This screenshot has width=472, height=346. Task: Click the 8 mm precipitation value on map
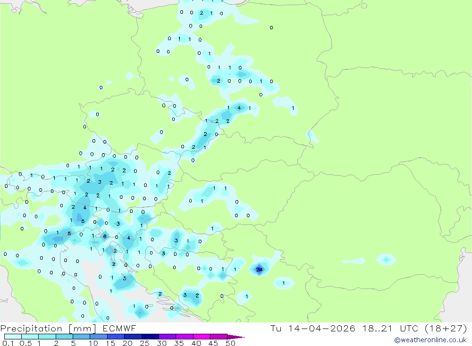coord(105,236)
